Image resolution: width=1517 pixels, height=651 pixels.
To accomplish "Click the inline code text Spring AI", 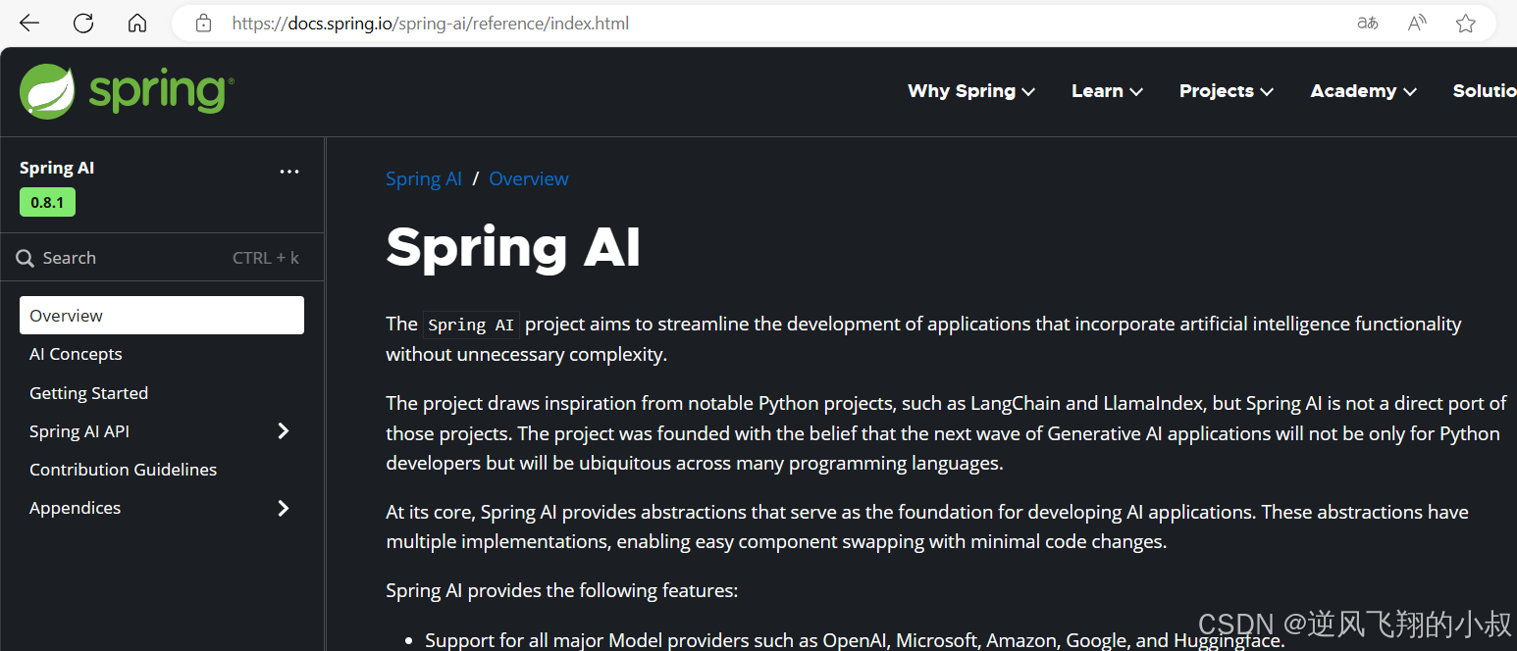I will pyautogui.click(x=471, y=325).
